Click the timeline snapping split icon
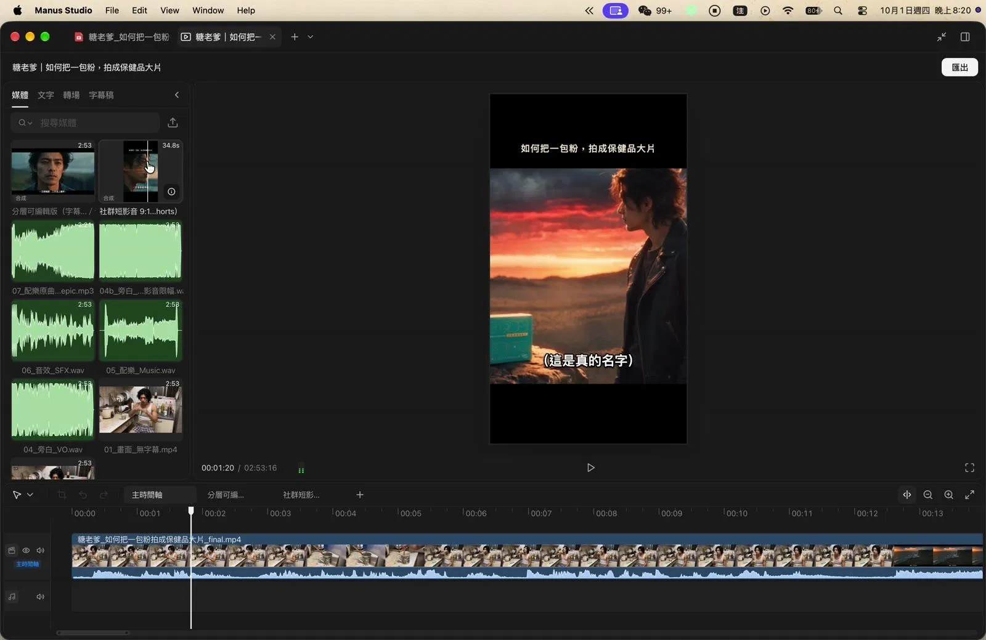 point(907,495)
